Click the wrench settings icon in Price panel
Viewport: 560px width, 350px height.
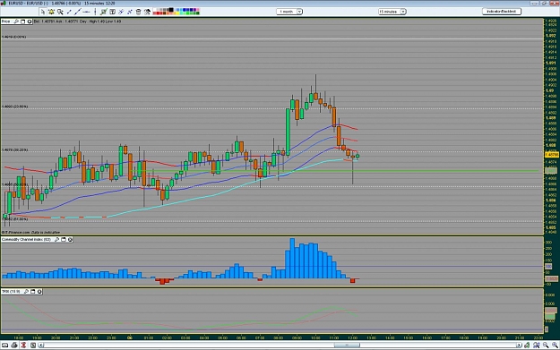pyautogui.click(x=16, y=21)
